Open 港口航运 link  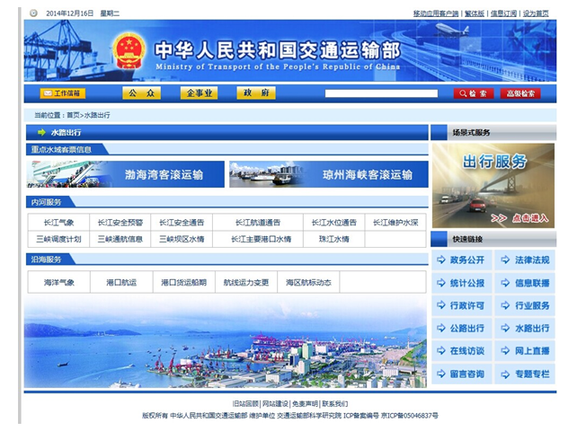pyautogui.click(x=121, y=282)
